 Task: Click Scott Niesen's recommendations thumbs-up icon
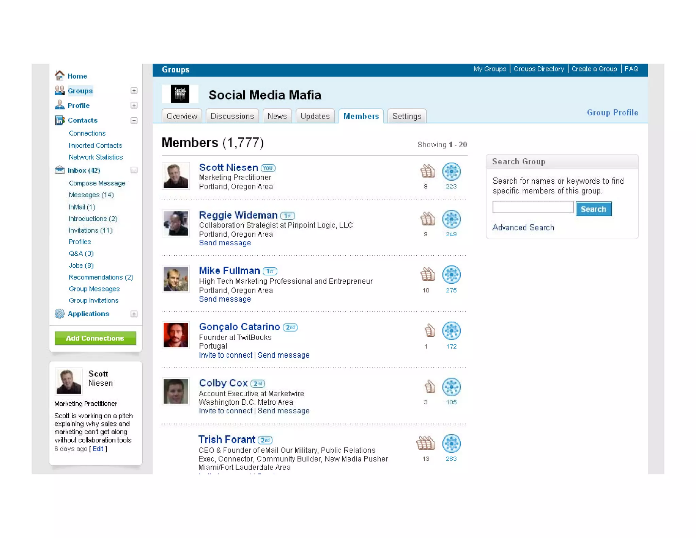point(427,171)
